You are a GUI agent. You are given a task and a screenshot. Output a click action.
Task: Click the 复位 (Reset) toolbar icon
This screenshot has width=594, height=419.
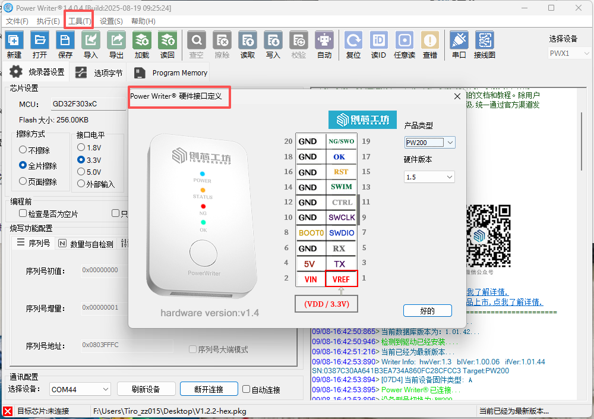pyautogui.click(x=353, y=40)
